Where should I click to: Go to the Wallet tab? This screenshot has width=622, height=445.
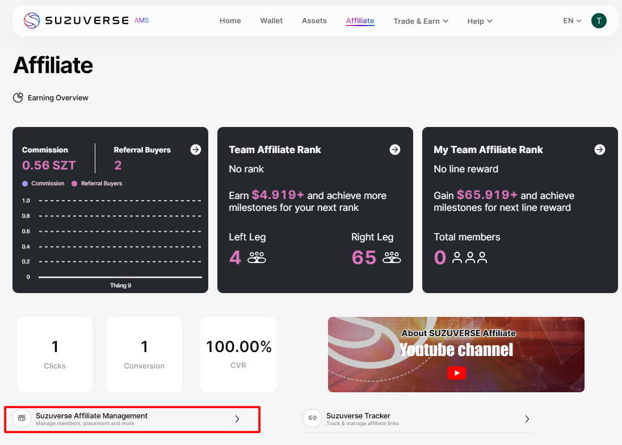tap(271, 21)
